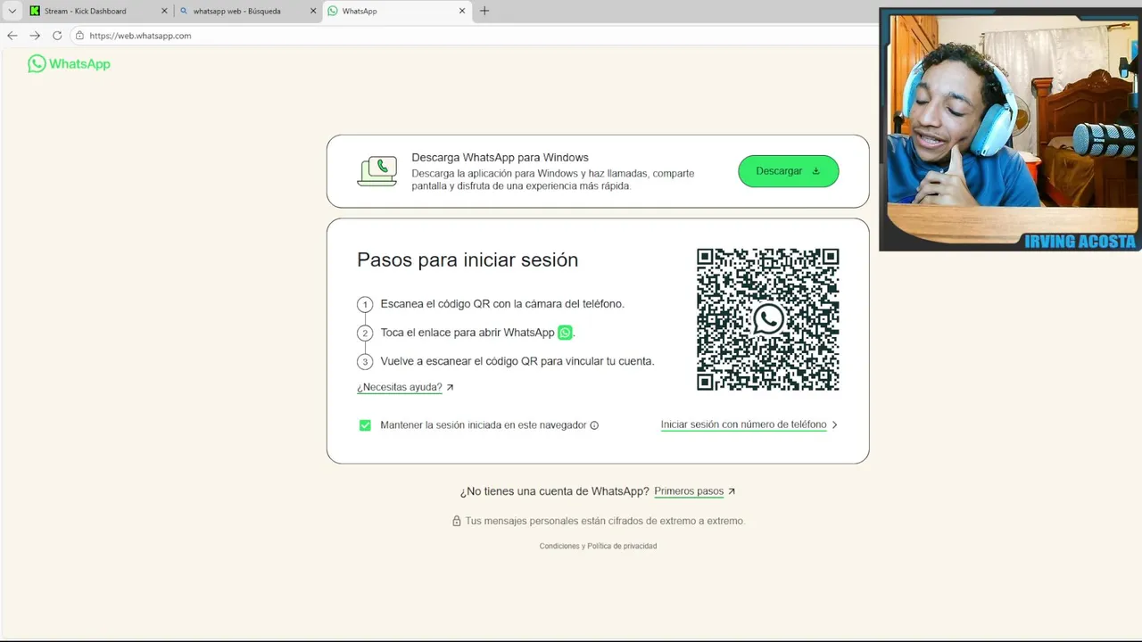Open the tab list dropdown arrow

[12, 11]
